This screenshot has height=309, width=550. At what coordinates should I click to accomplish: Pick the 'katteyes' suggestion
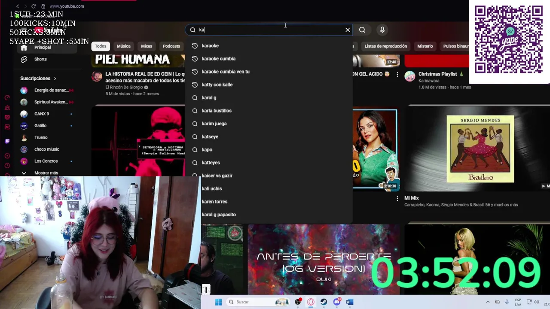(269, 163)
